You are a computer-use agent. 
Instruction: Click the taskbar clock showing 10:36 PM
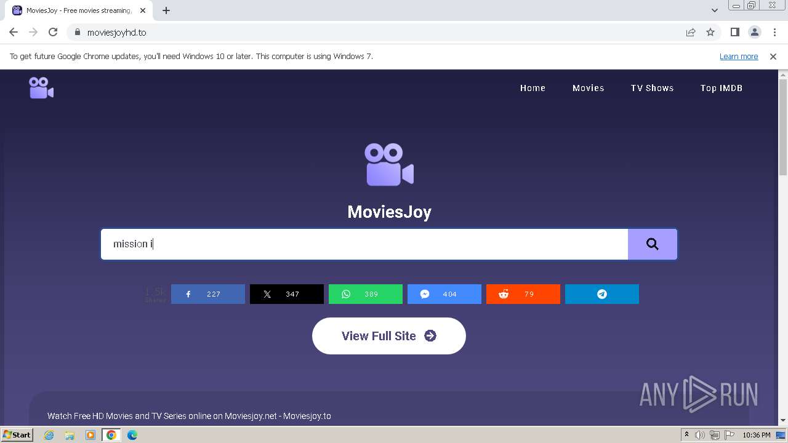pos(757,435)
